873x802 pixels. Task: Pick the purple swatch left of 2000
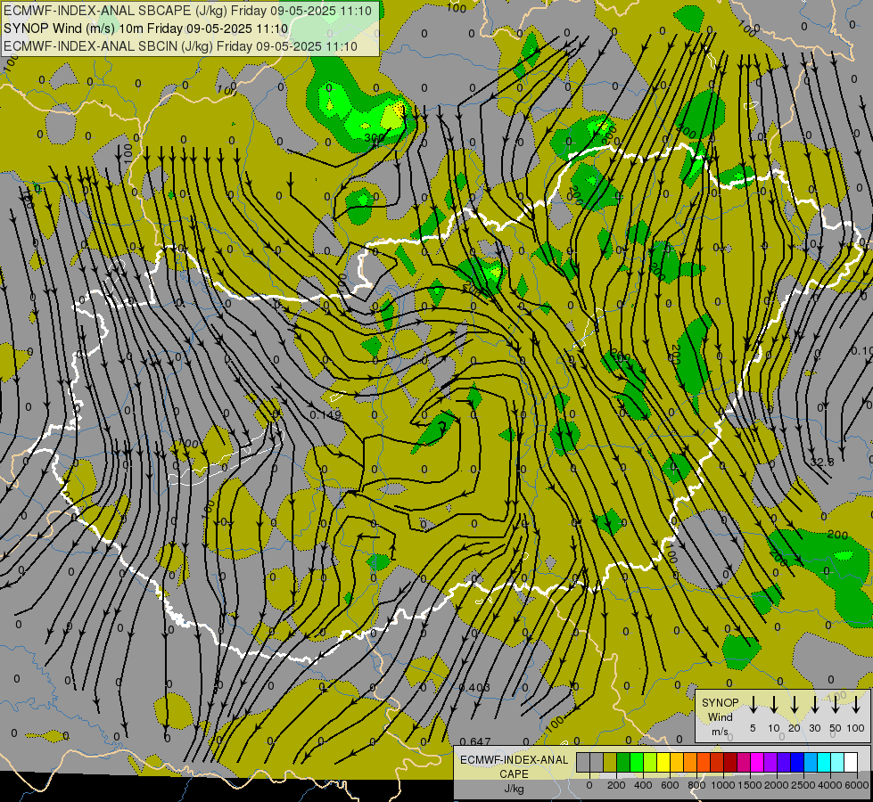pyautogui.click(x=770, y=763)
